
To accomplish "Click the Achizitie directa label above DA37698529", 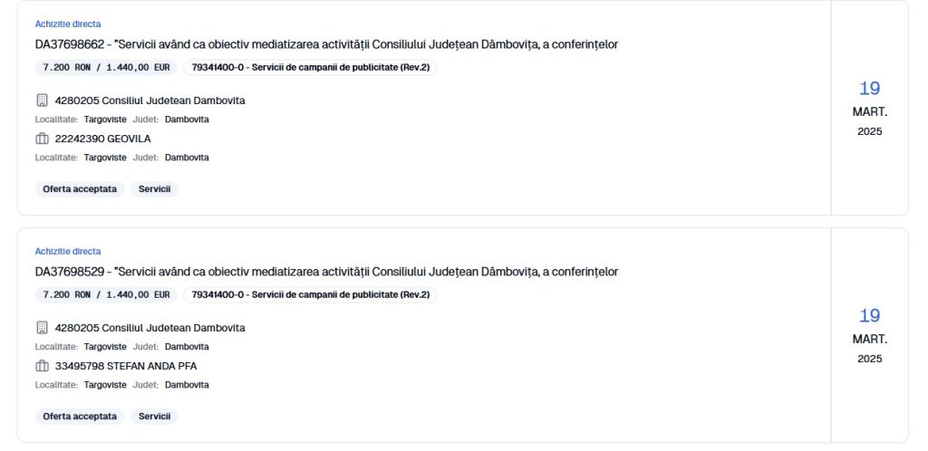I will [x=68, y=251].
